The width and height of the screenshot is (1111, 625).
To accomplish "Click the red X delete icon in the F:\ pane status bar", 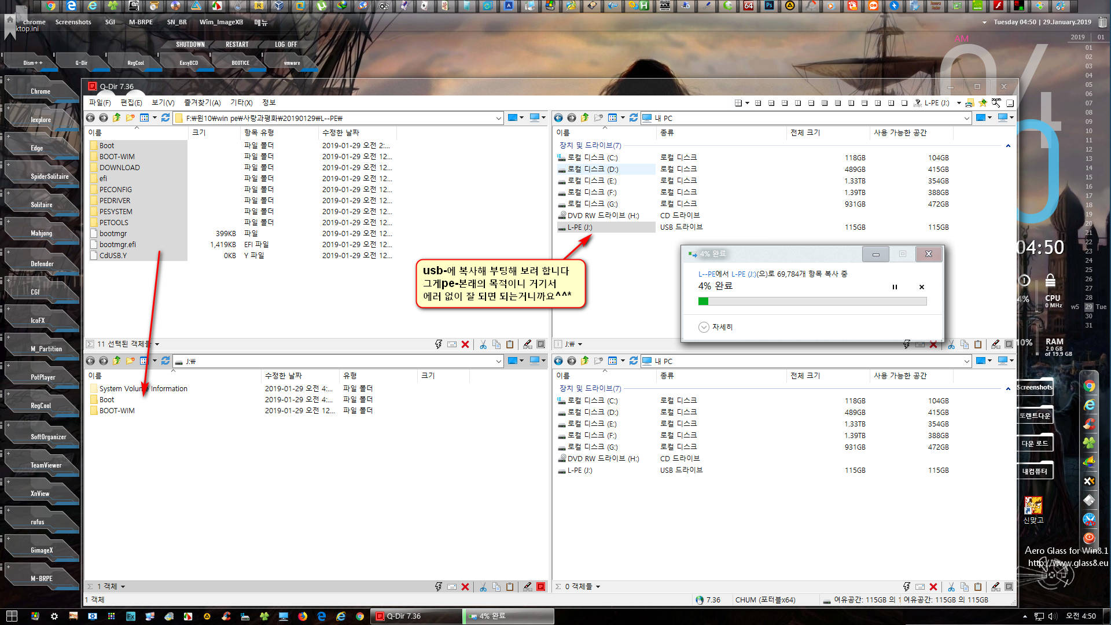I will pyautogui.click(x=465, y=344).
